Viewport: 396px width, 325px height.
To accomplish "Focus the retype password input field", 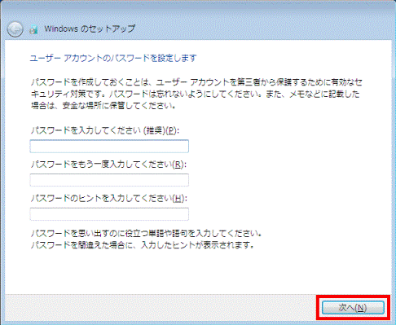I will tap(109, 180).
